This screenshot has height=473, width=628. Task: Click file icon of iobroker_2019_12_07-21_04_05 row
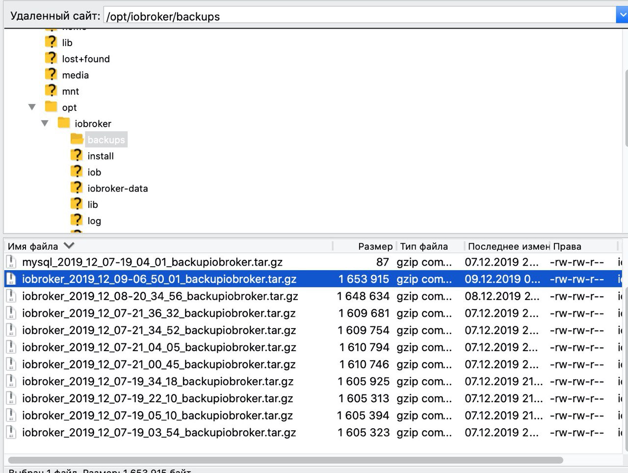click(x=11, y=347)
